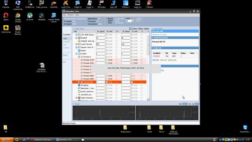Switch to the Custom layout
This screenshot has width=252, height=142.
pyautogui.click(x=66, y=48)
